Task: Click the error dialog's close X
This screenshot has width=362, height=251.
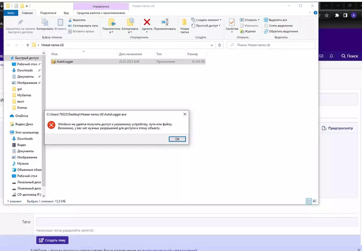Action: pyautogui.click(x=185, y=114)
